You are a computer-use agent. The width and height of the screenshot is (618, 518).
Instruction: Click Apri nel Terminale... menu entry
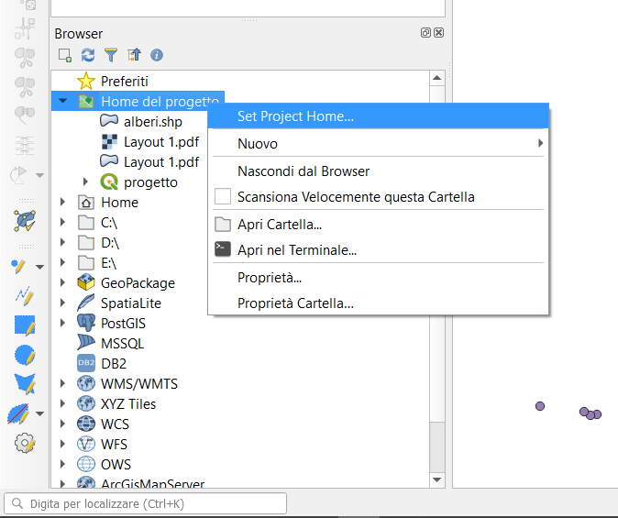pyautogui.click(x=296, y=250)
